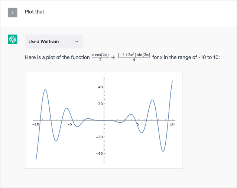Click the (-1+2x²) sin(2x) over 4 fraction

134,57
